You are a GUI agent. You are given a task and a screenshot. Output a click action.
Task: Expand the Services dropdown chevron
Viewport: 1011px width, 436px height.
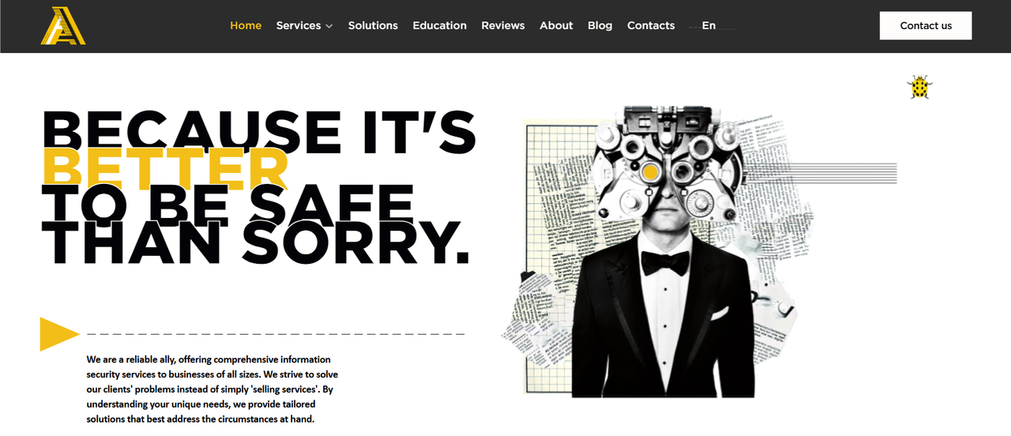[329, 26]
